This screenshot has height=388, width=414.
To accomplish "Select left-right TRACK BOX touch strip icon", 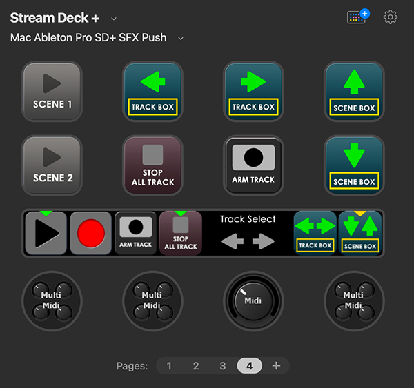I will 315,233.
